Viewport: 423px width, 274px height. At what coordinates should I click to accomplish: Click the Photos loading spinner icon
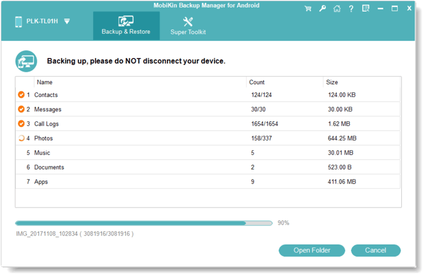[21, 138]
